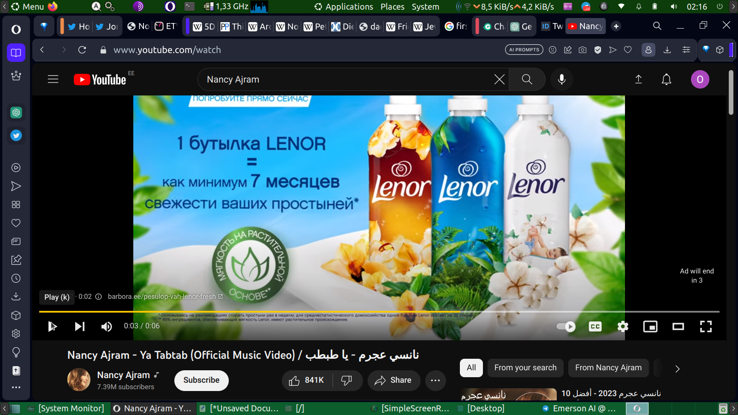This screenshot has width=738, height=415.
Task: Subscribe to the Nancy Ajram channel
Action: (x=202, y=380)
